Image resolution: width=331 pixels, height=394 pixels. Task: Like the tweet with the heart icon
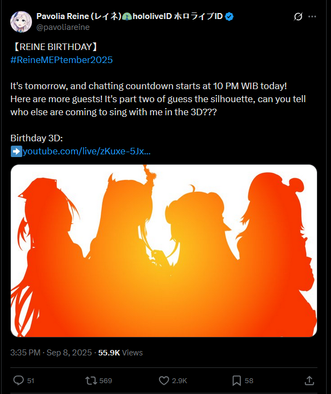coord(164,380)
